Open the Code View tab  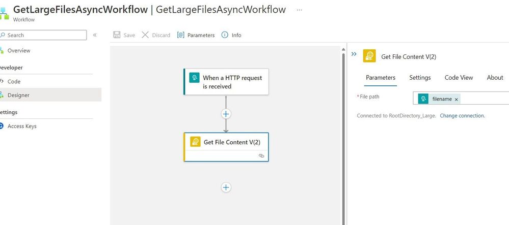(459, 78)
